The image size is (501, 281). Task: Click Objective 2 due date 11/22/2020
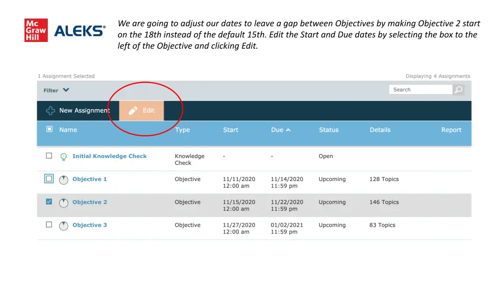tap(287, 202)
